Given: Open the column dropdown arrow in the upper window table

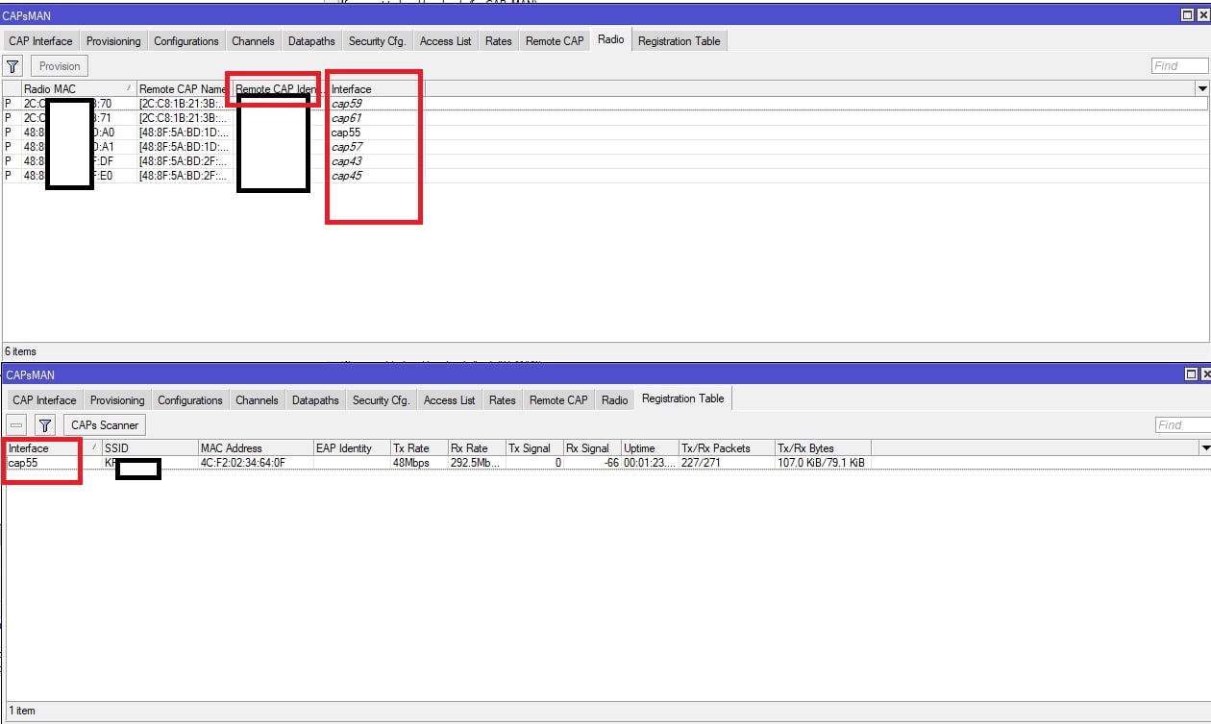Looking at the screenshot, I should [1202, 88].
